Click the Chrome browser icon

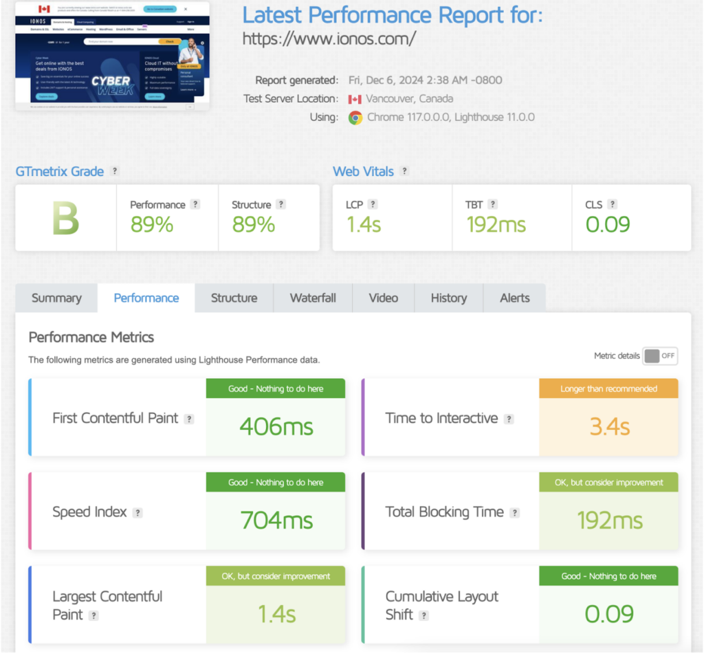click(x=355, y=118)
